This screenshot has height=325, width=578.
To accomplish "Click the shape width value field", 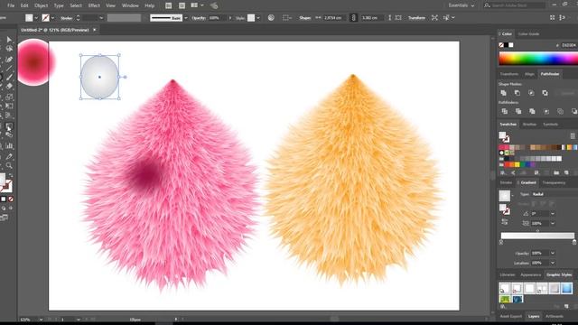I will tap(335, 18).
